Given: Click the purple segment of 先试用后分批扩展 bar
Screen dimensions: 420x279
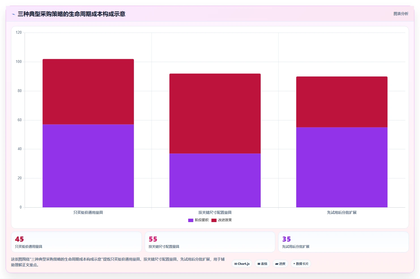Looking at the screenshot, I should (342, 167).
